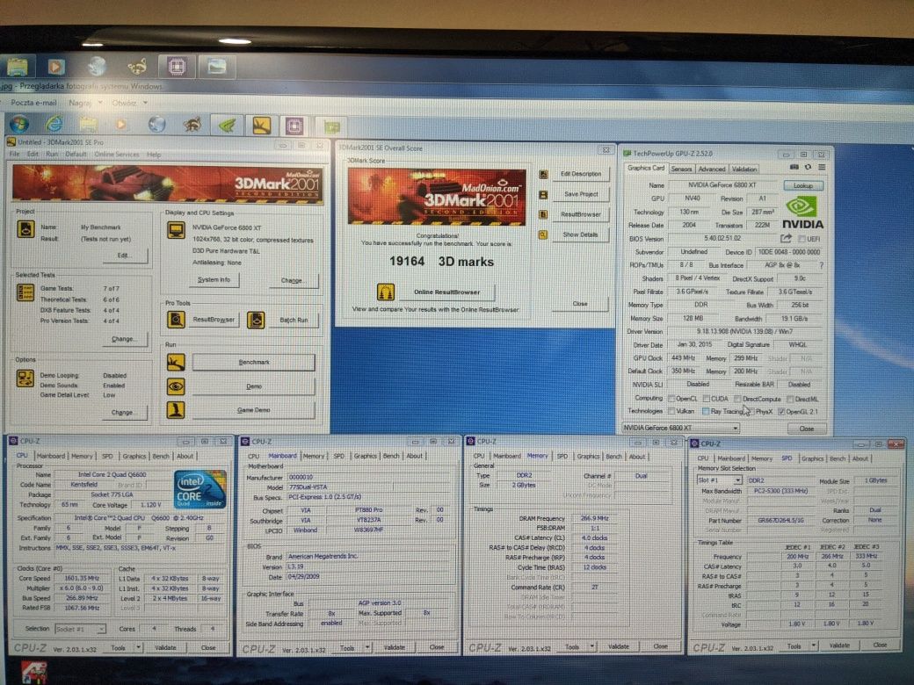The width and height of the screenshot is (914, 685).
Task: Click the System Info button in 3DMark
Action: pos(214,279)
